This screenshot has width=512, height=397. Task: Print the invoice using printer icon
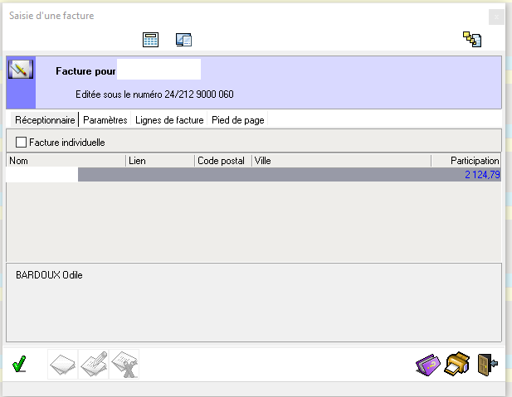click(x=458, y=365)
